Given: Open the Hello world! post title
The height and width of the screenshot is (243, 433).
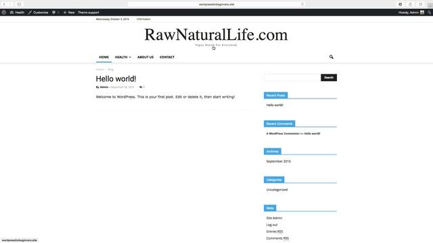Looking at the screenshot, I should click(x=116, y=79).
